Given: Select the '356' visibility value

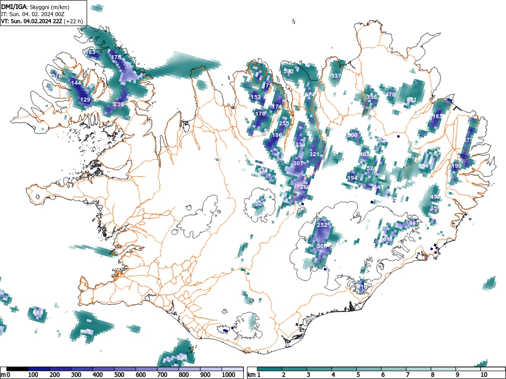Looking at the screenshot, I should click(372, 97).
